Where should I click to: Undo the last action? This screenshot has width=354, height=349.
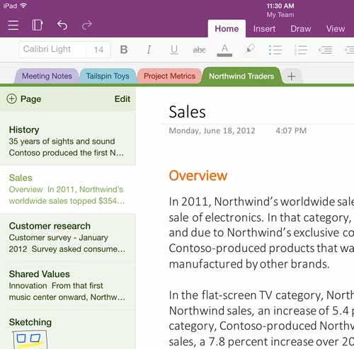click(x=62, y=25)
